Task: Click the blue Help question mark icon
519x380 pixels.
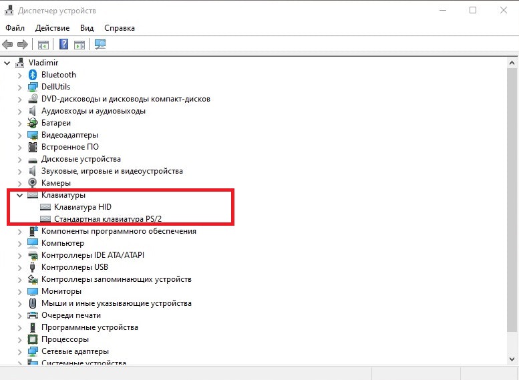Action: pos(63,45)
